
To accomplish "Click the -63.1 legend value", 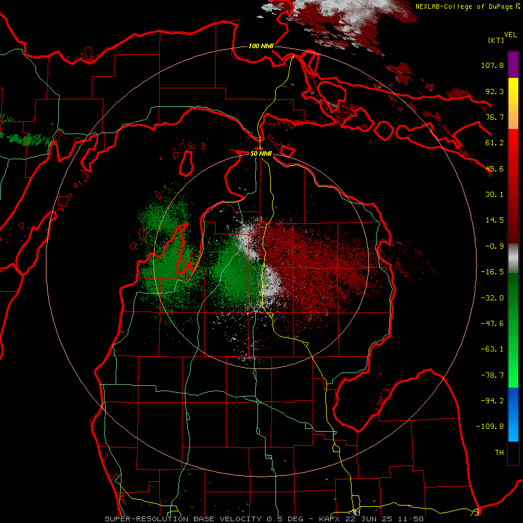I will coord(492,349).
